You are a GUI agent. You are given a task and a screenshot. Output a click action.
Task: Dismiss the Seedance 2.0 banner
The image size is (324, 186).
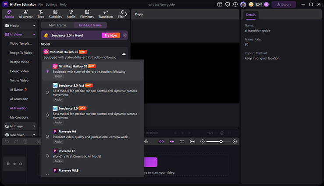[x=125, y=35]
